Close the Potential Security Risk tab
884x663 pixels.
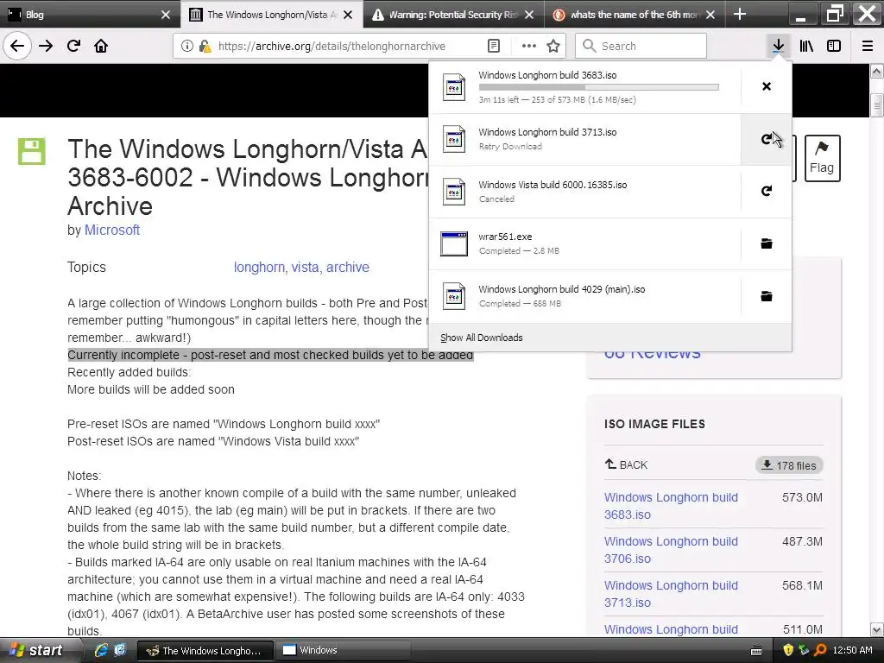tap(529, 15)
